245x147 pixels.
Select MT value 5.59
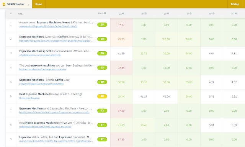click(x=234, y=125)
